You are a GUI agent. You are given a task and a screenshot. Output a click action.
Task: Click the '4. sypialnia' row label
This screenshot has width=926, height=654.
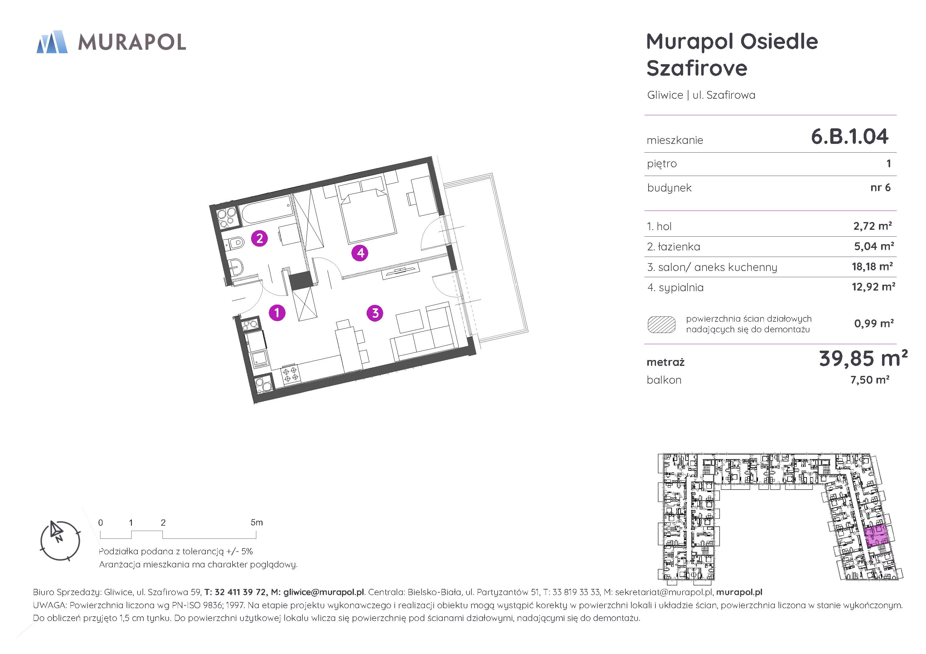click(x=675, y=288)
